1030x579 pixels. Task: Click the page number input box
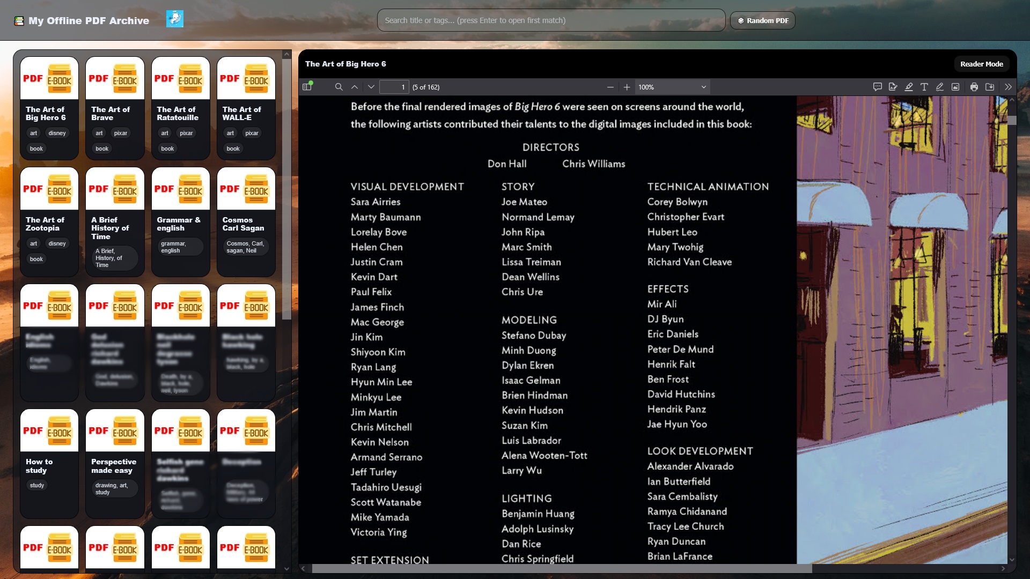394,87
